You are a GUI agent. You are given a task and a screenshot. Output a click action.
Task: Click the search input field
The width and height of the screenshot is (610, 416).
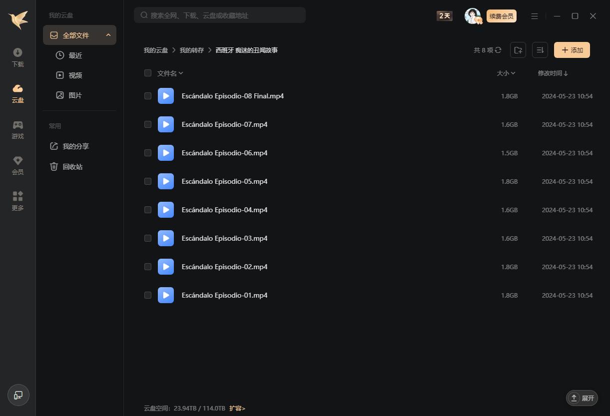[225, 15]
